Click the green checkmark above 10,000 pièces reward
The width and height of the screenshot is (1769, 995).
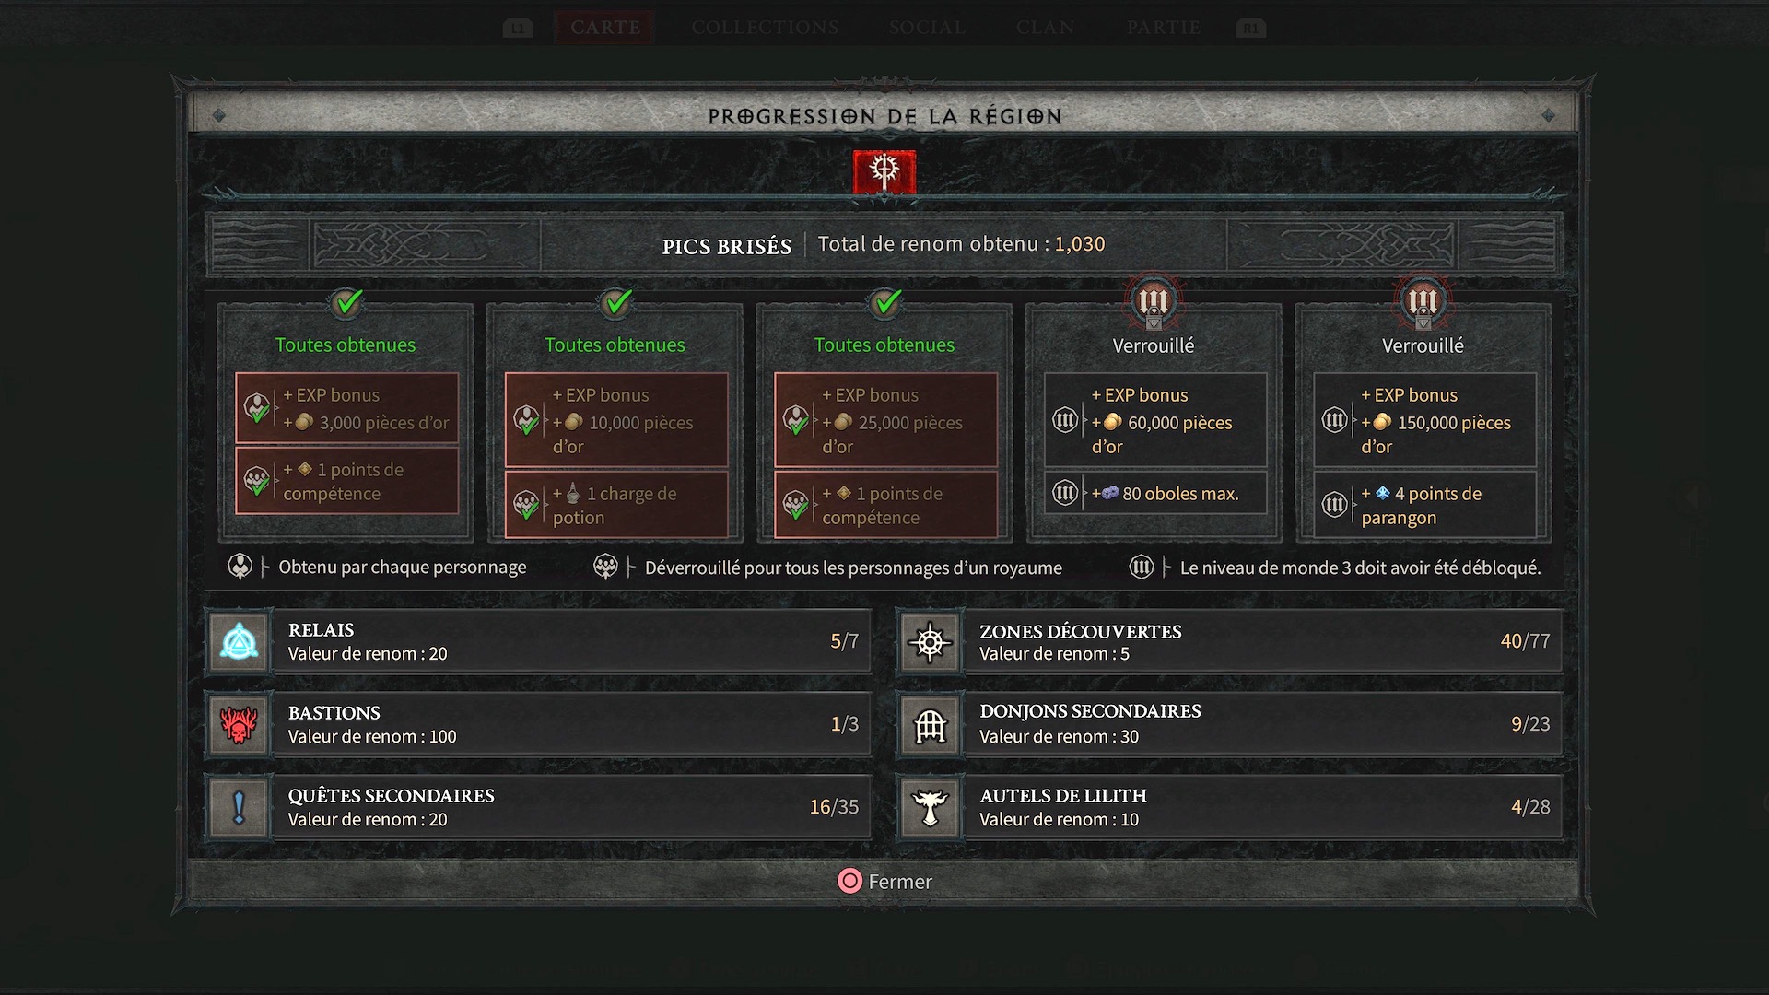(616, 302)
